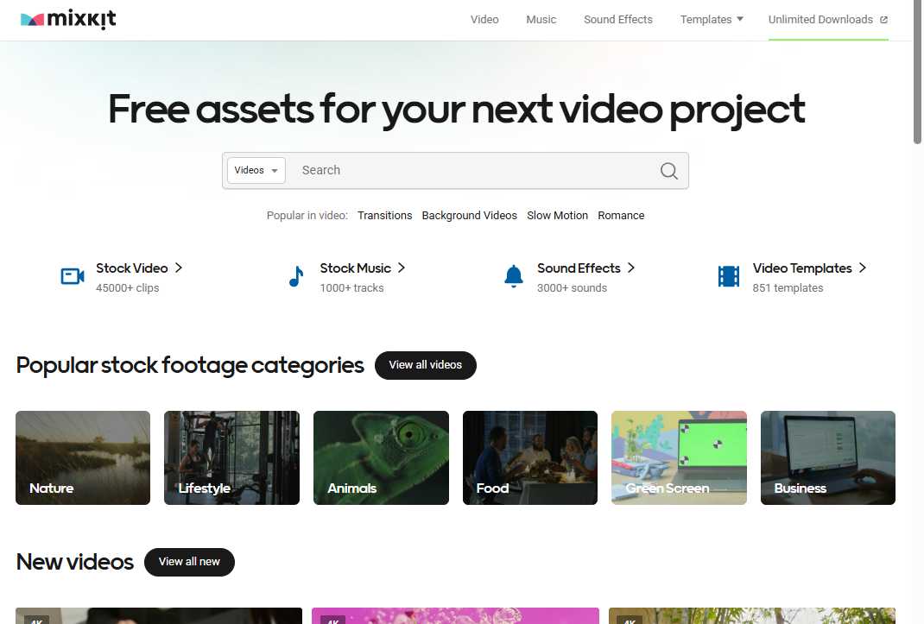Click the Stock Music note icon
This screenshot has width=924, height=624.
tap(297, 276)
